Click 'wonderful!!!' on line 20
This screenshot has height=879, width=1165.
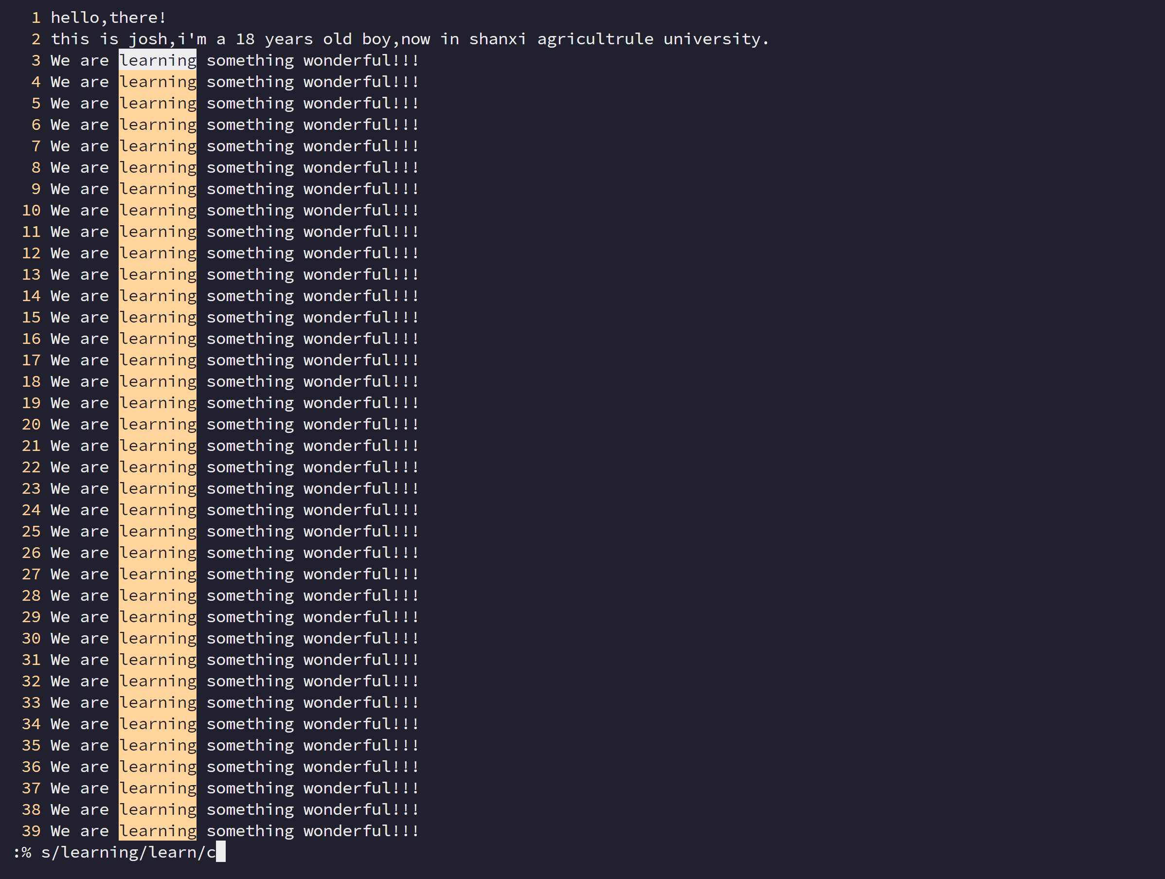tap(361, 425)
